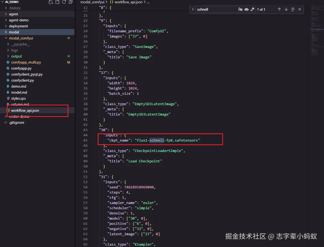The height and width of the screenshot is (247, 324).
Task: Click the sticky scroll line "8": {
Action: [105, 8]
